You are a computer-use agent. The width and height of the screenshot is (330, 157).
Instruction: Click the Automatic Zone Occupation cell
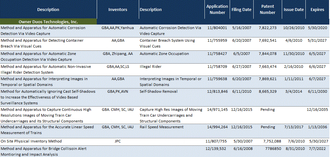click(164, 54)
